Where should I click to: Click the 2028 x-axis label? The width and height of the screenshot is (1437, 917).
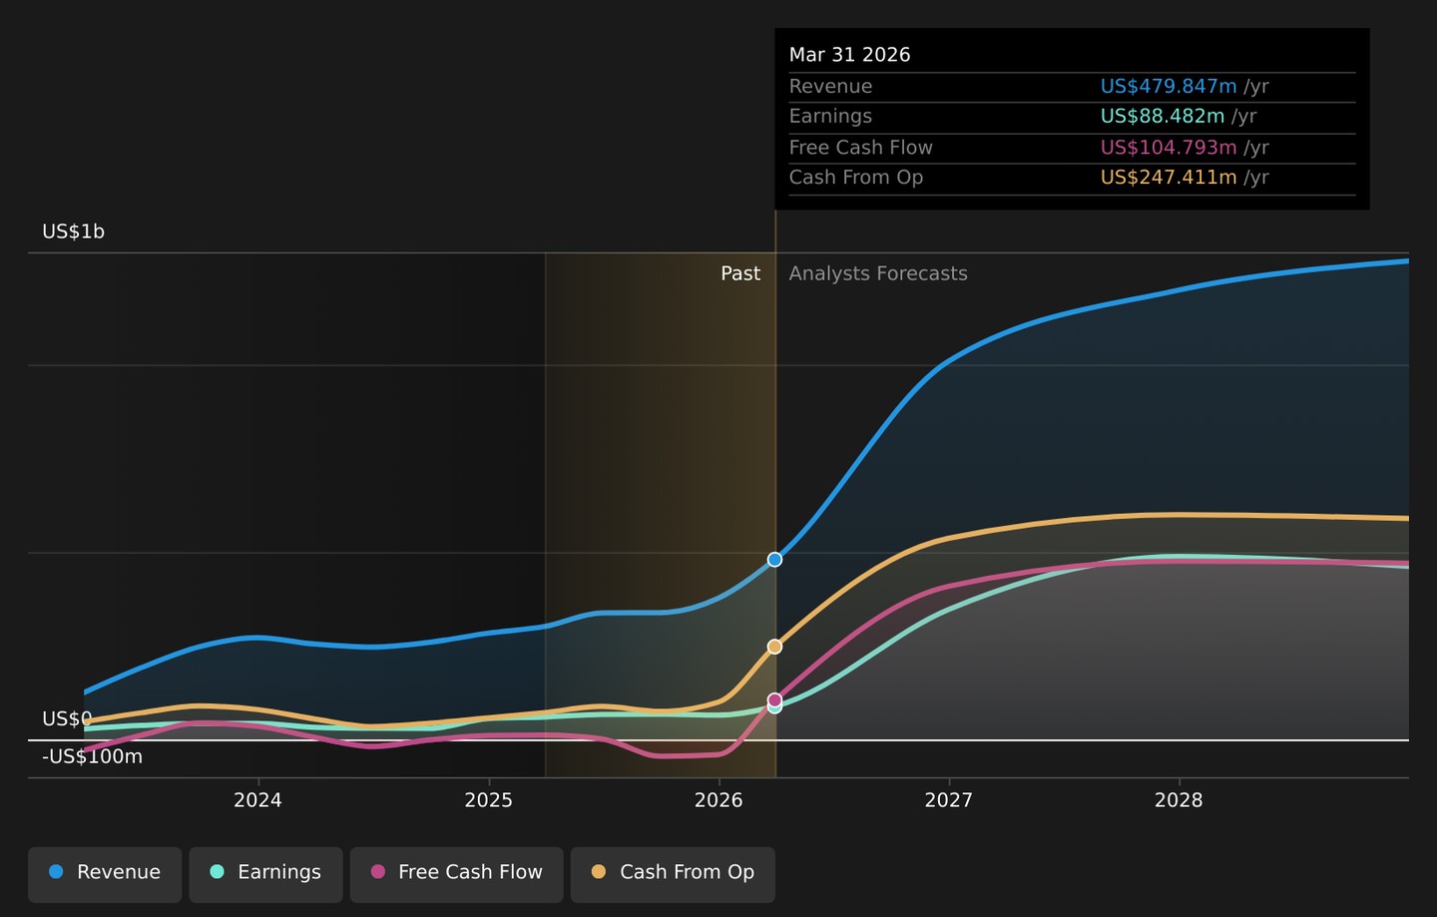pos(1179,800)
